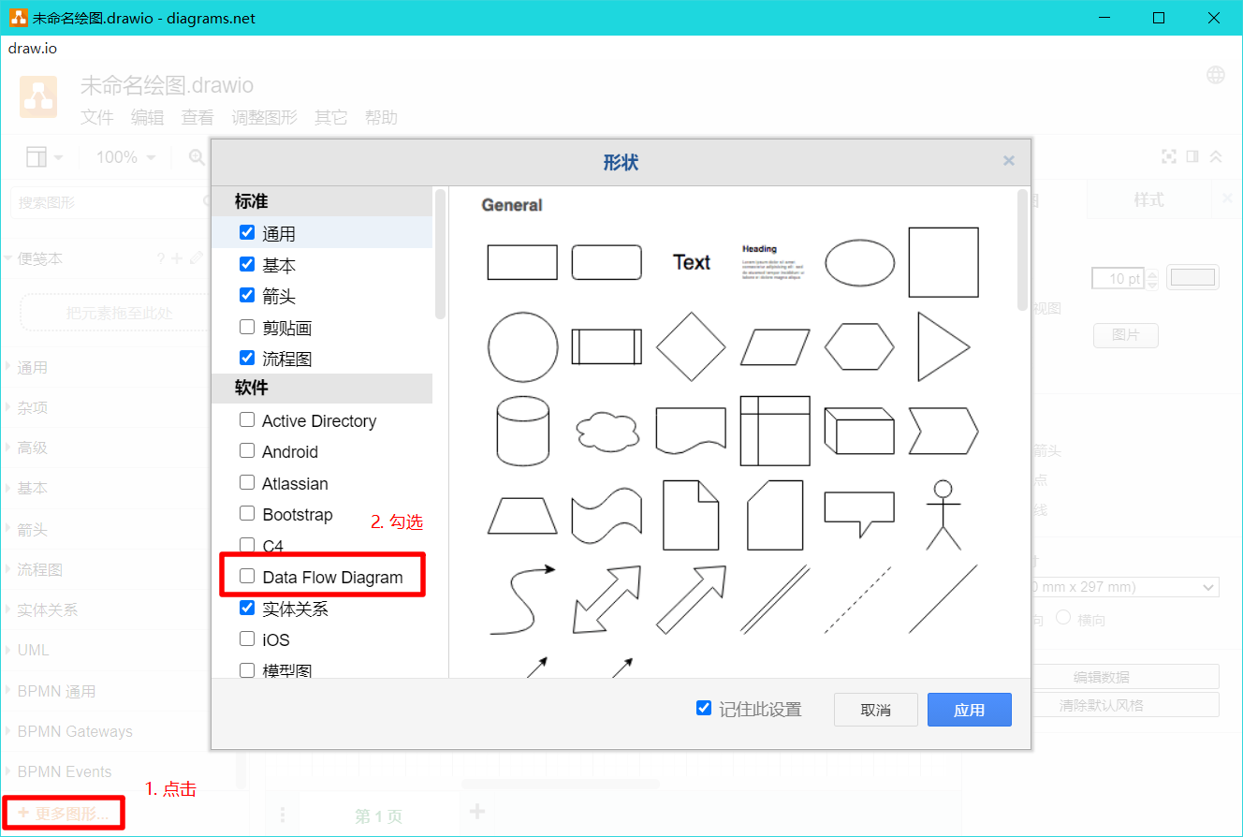Collapse the format panel with the double-chevron icon
Viewport: 1243px width, 837px height.
coord(1216,156)
